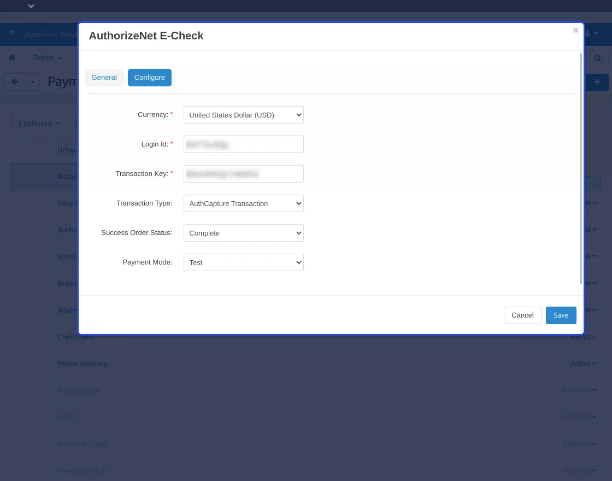
Task: Click the back arrow button
Action: [x=15, y=81]
